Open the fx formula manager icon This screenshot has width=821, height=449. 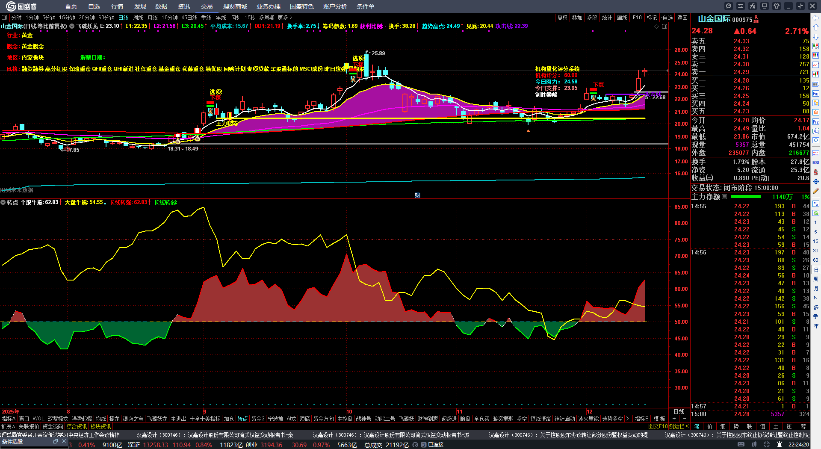coord(753,6)
